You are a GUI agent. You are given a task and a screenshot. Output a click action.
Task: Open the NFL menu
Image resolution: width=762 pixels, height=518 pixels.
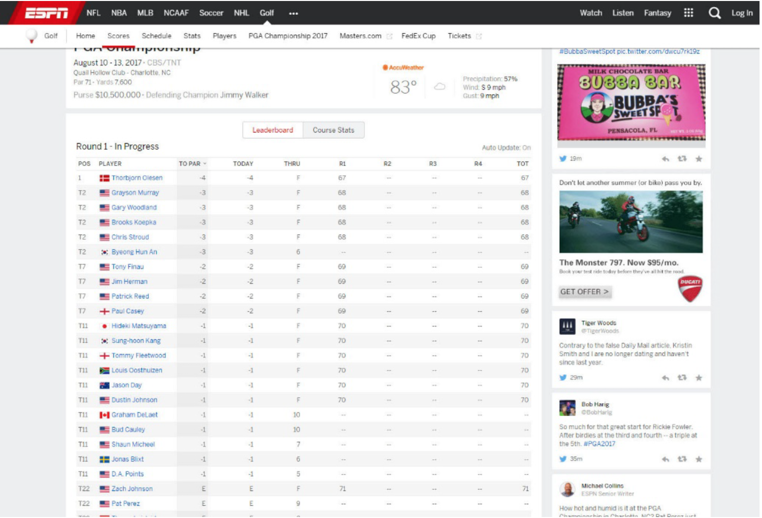[94, 13]
